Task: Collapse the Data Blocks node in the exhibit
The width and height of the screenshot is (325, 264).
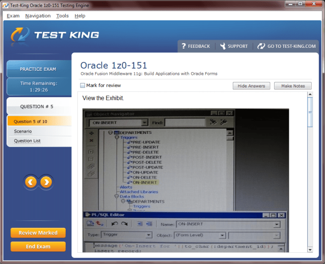Action: (117, 196)
